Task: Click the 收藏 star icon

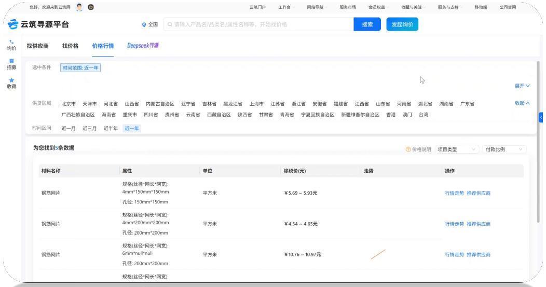Action: point(11,80)
